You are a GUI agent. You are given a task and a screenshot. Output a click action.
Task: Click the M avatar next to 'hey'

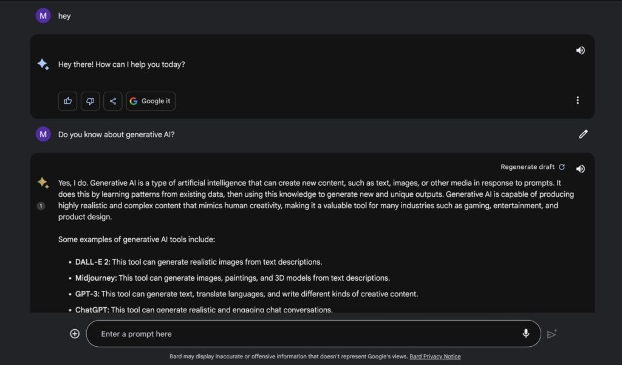pyautogui.click(x=43, y=16)
